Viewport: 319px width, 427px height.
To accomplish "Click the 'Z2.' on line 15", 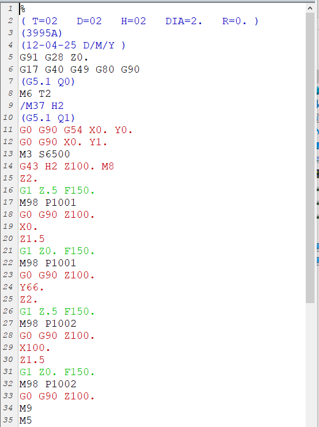I will tap(29, 179).
